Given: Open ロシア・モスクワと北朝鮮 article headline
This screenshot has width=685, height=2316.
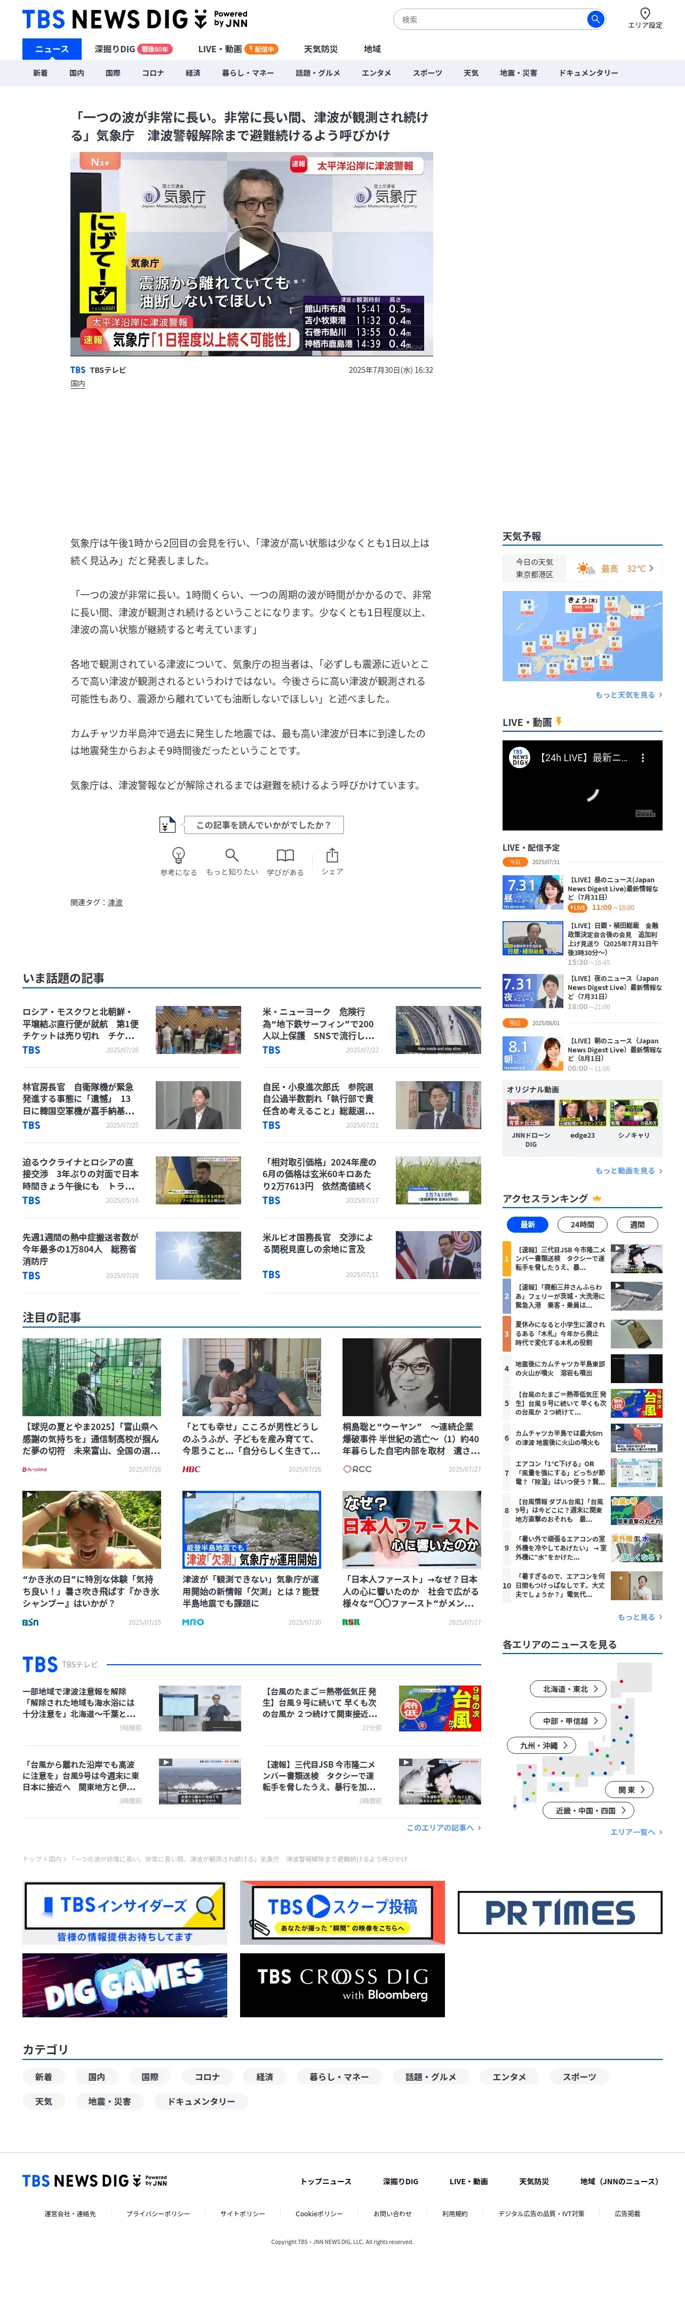Looking at the screenshot, I should click(81, 1023).
